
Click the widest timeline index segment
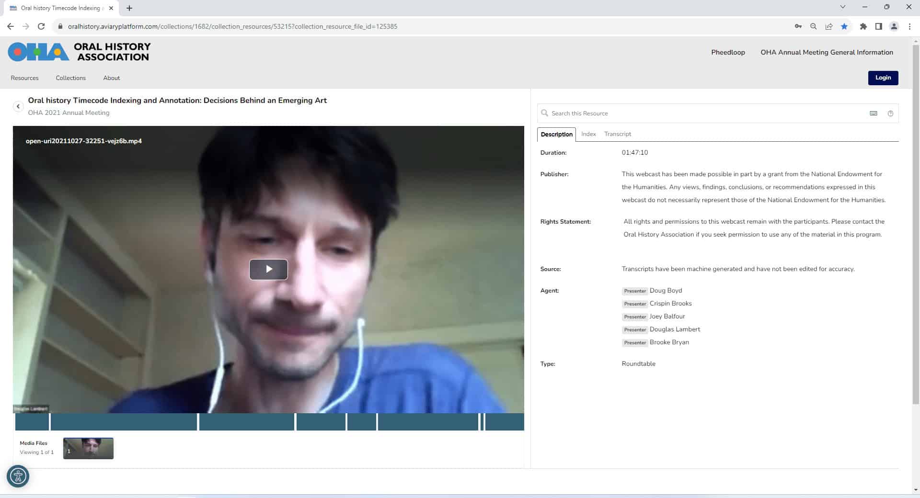tap(124, 422)
